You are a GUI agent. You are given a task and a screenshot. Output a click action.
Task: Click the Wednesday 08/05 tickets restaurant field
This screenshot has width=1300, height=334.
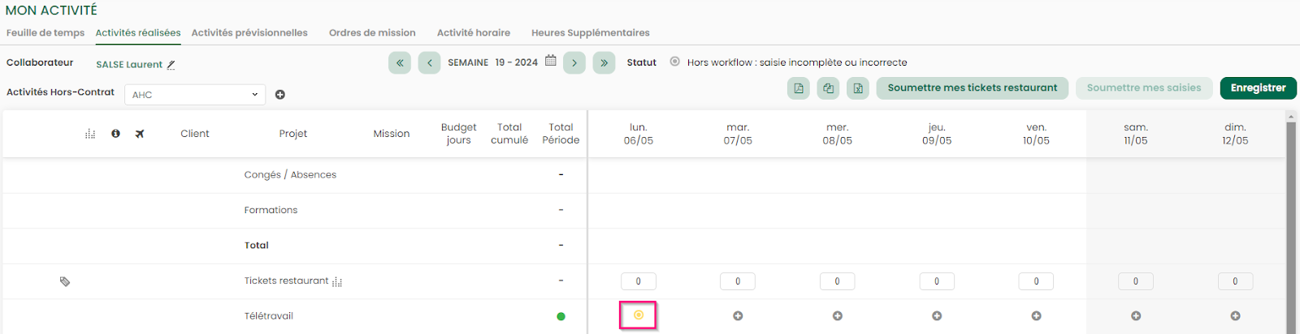pyautogui.click(x=837, y=281)
